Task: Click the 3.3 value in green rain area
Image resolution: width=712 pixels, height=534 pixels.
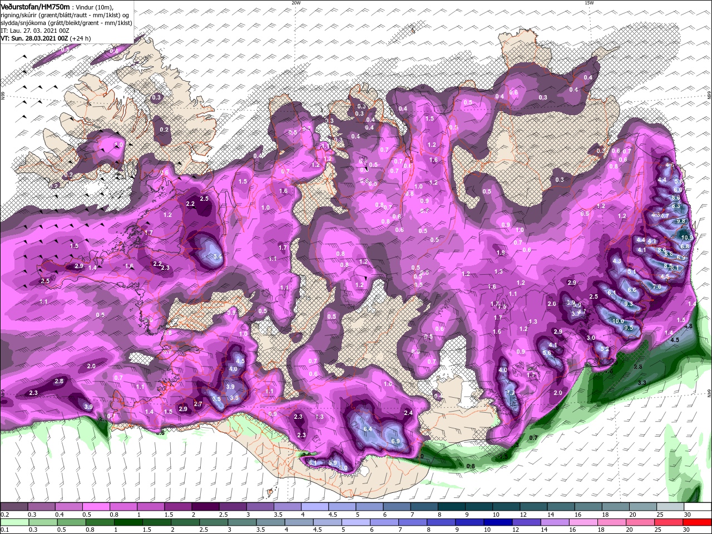Action: 642,383
